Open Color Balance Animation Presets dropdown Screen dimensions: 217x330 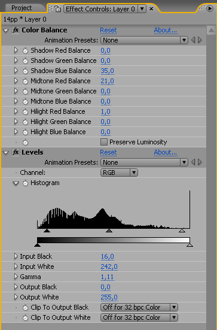tap(144, 40)
